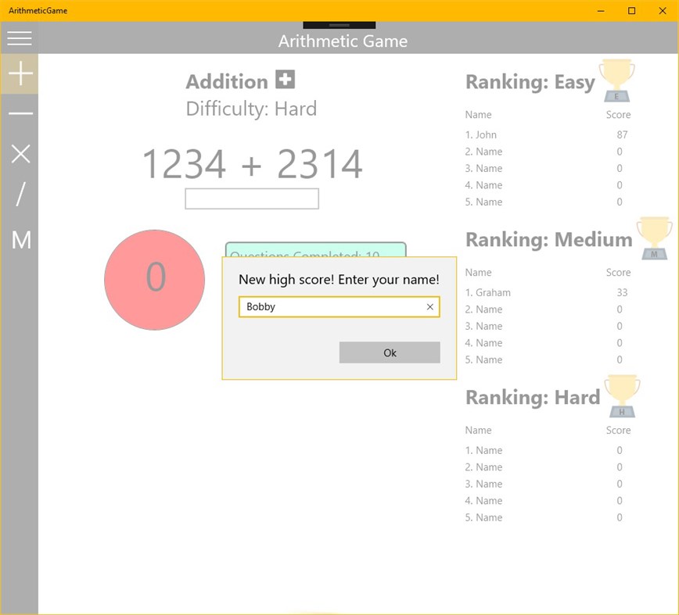Click Score column header in Easy ranking

tap(618, 115)
